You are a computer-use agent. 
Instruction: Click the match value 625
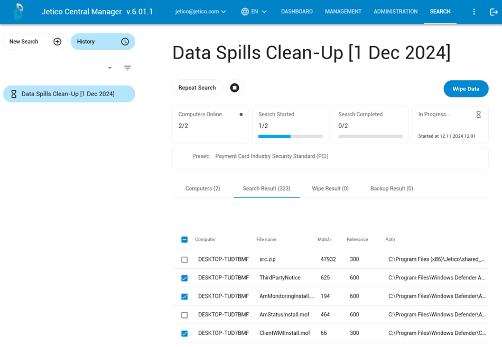pyautogui.click(x=325, y=278)
